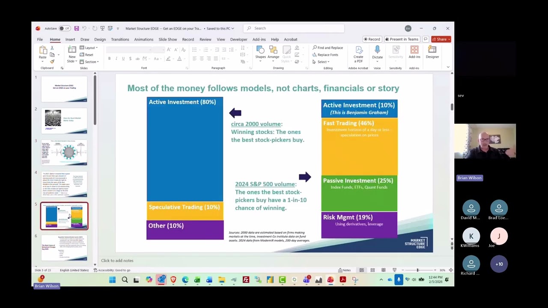Open the Layout dropdown
Image resolution: width=548 pixels, height=308 pixels.
pyautogui.click(x=89, y=48)
